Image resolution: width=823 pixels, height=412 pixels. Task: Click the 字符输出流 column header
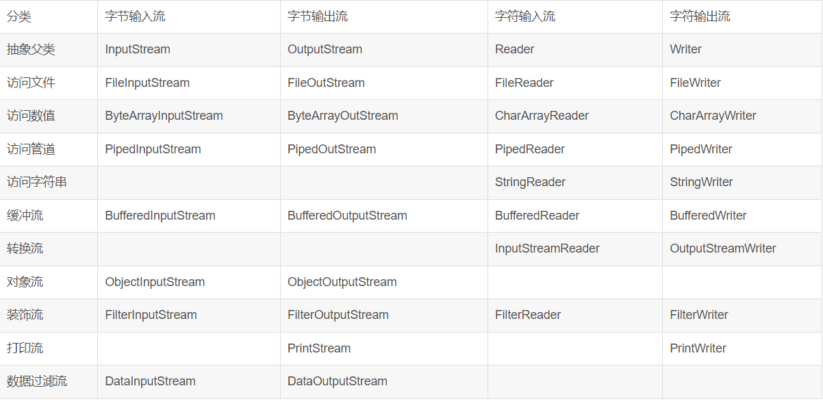[742, 16]
